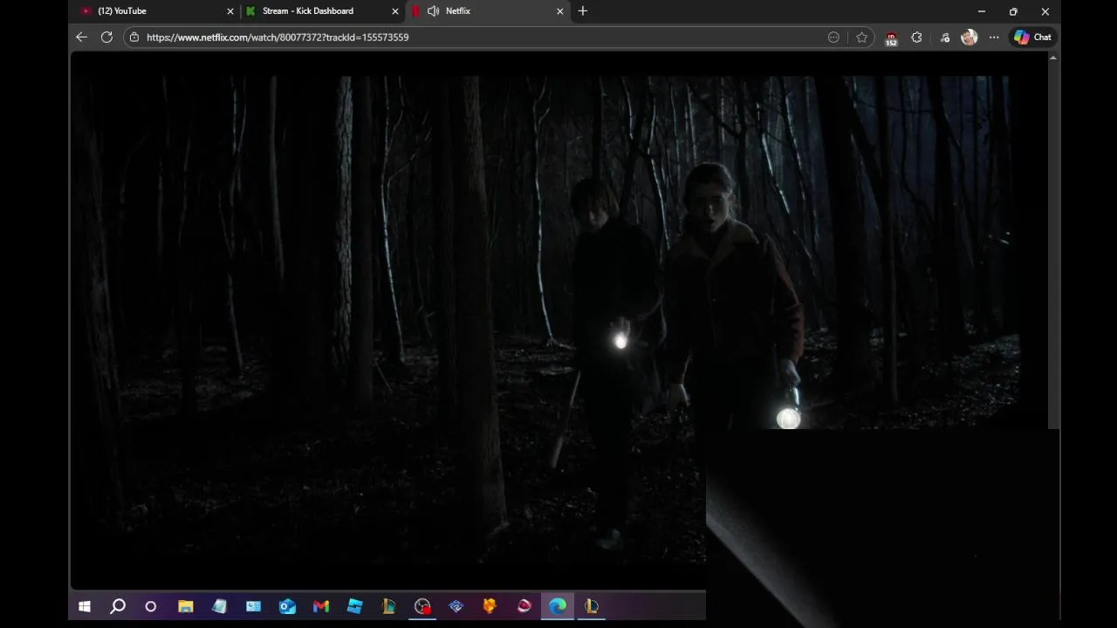Open the Windows Start menu

pos(85,606)
